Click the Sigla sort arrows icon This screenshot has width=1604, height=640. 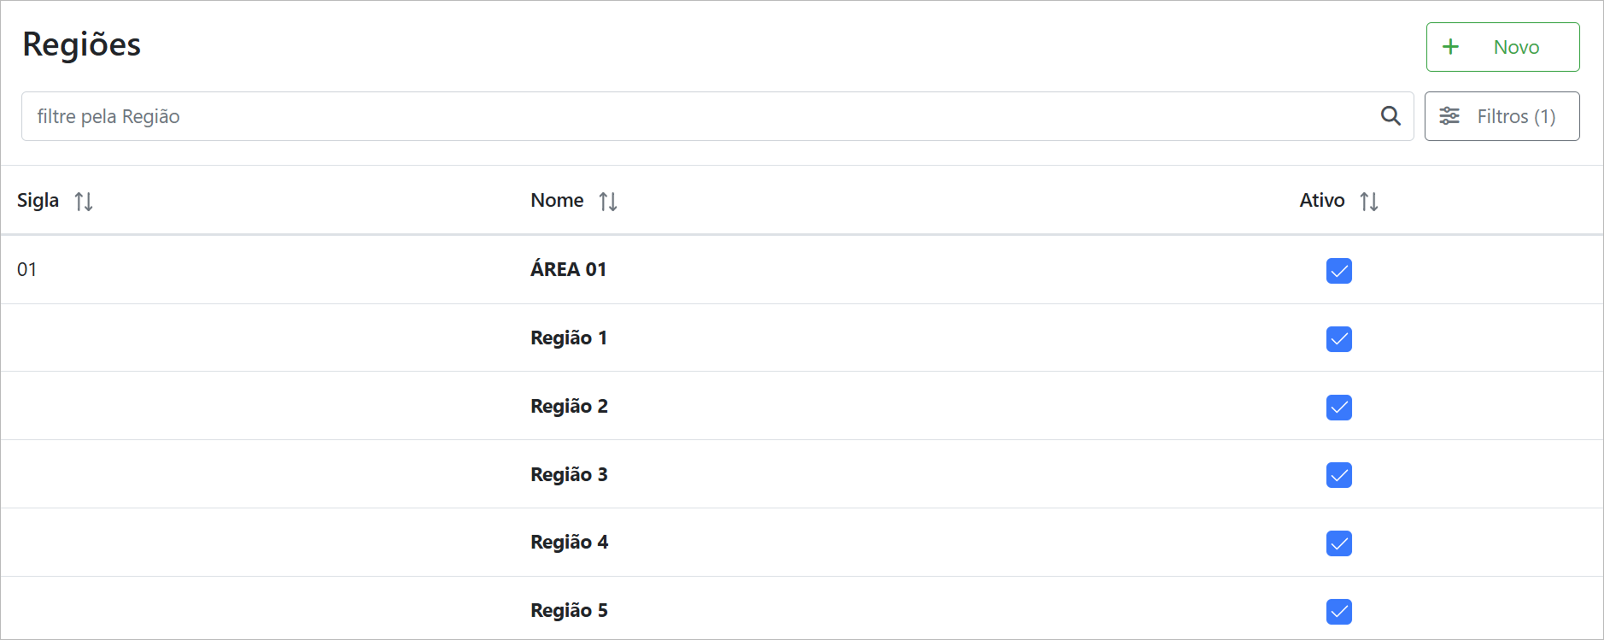coord(84,202)
